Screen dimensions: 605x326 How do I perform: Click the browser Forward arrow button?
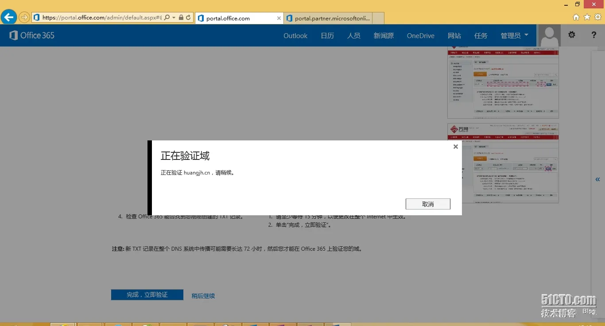tap(24, 18)
